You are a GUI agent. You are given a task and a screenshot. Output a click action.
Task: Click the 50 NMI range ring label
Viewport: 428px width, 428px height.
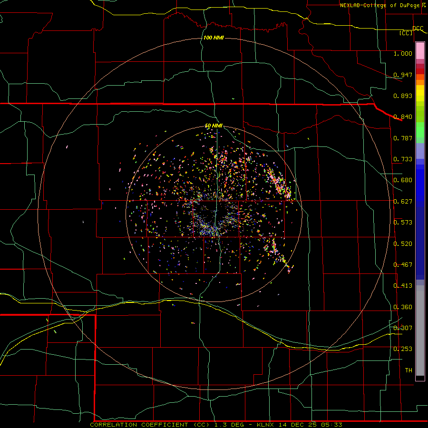point(214,126)
